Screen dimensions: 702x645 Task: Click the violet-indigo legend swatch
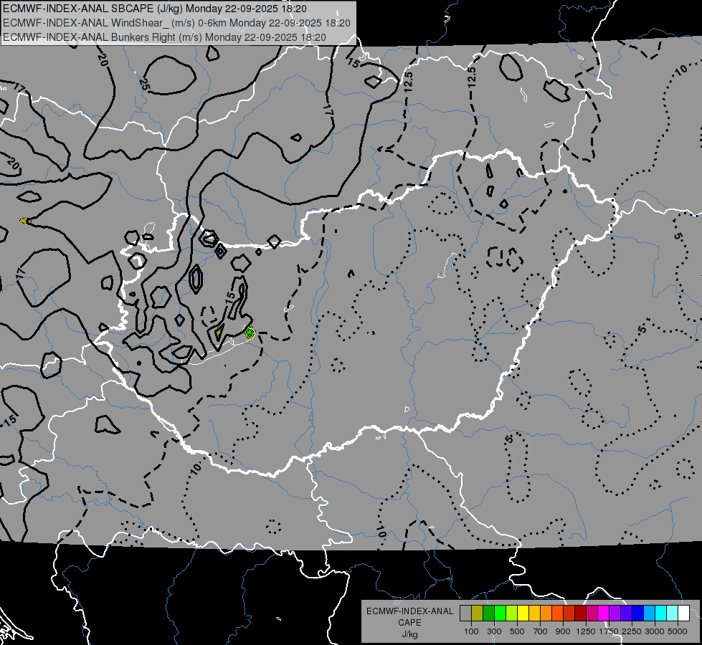626,613
